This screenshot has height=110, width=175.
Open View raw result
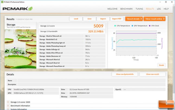pos(152,74)
